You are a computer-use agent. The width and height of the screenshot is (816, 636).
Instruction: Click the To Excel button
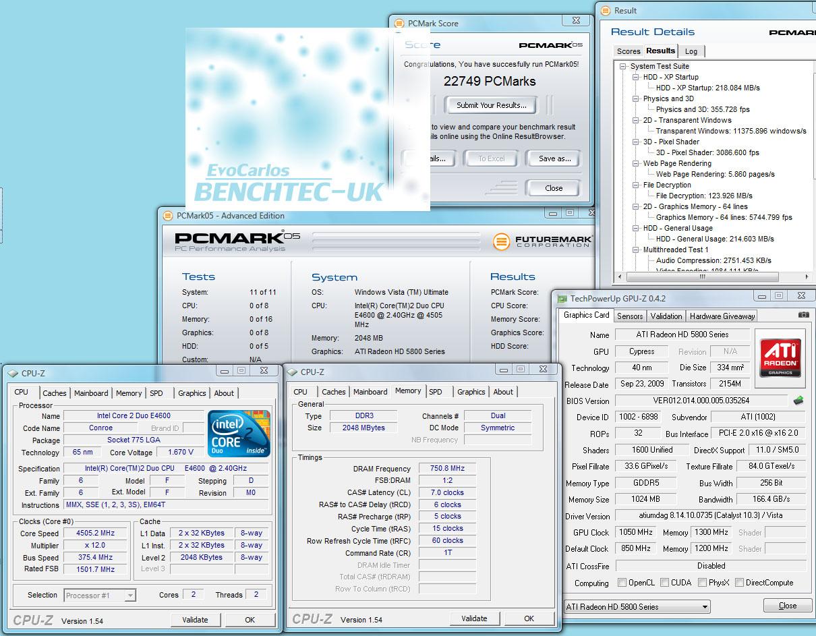(x=491, y=158)
